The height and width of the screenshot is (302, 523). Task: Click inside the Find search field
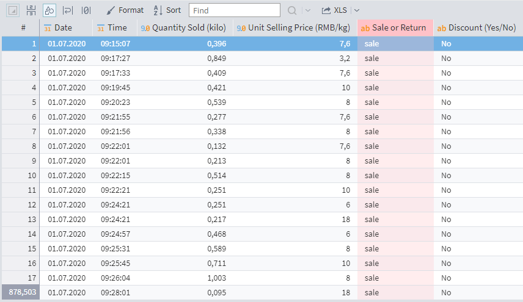[x=234, y=10]
